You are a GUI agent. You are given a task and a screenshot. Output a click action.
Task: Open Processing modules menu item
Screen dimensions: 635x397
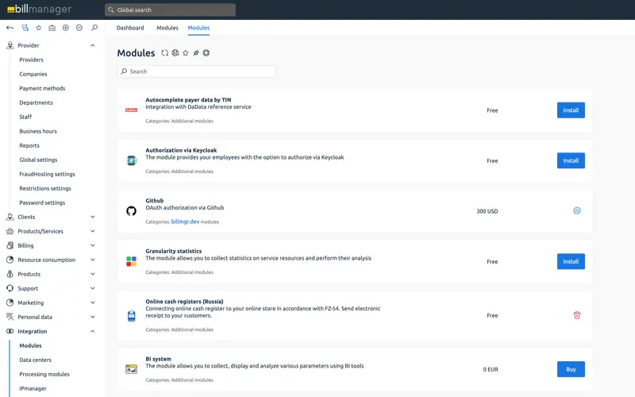point(44,374)
